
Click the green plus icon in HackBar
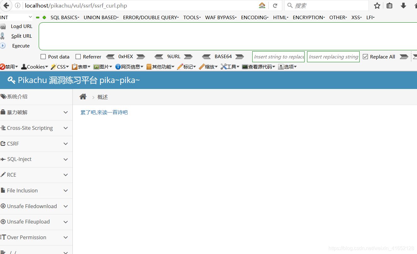coord(44,18)
